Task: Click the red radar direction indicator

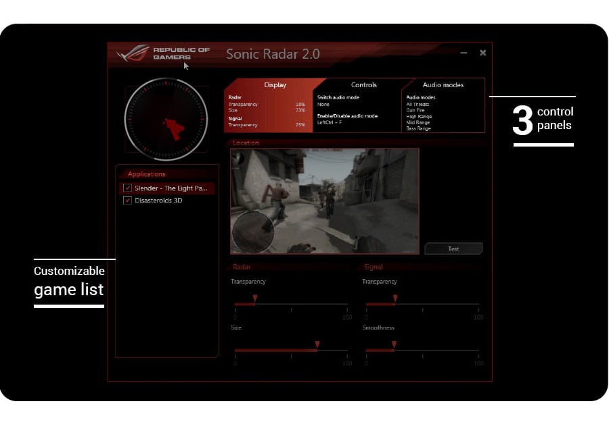Action: [173, 129]
